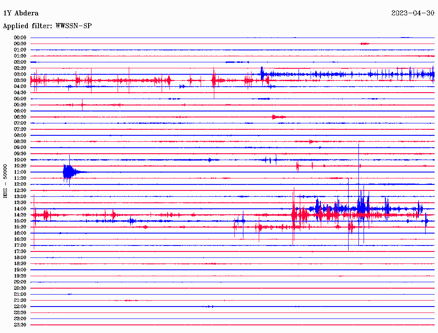Click the small red event on 00:30 trace
This screenshot has height=333, width=438.
coord(365,44)
